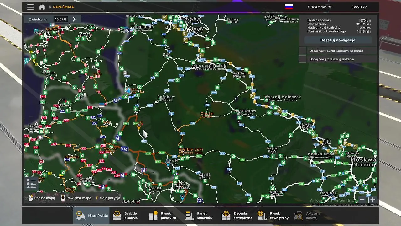
Task: Click the Rynek zewnętrzny globe icon
Action: point(262,216)
